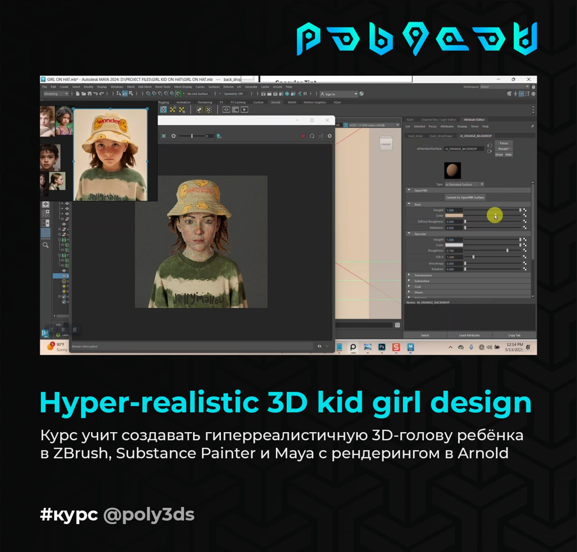The image size is (577, 552).
Task: Select the Rendering shelf tab
Action: click(205, 102)
